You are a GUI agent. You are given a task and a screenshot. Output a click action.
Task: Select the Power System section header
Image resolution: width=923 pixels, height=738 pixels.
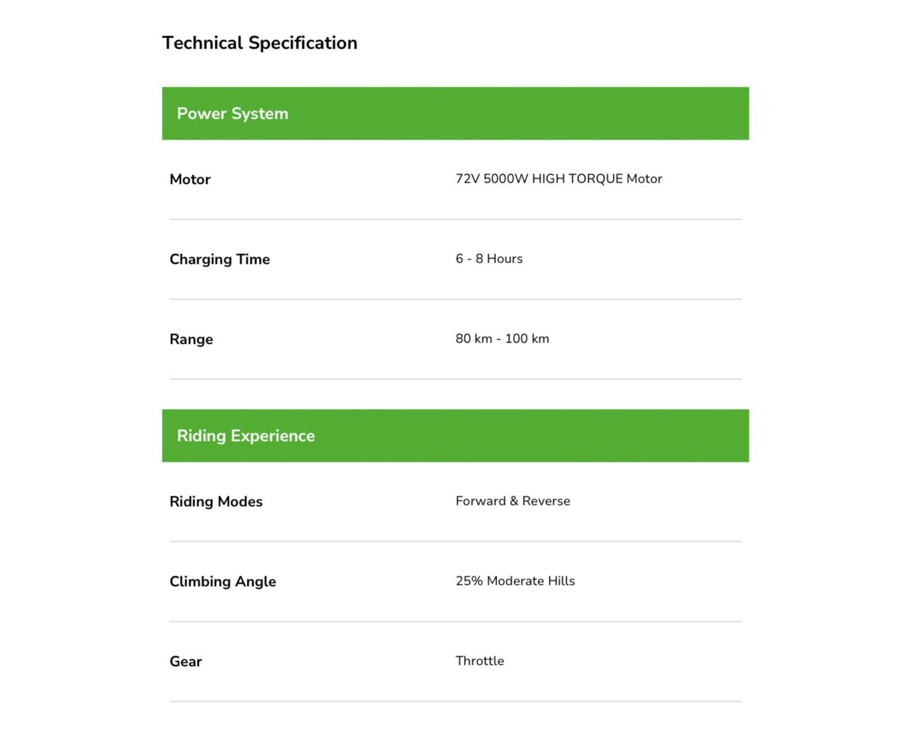pyautogui.click(x=455, y=113)
